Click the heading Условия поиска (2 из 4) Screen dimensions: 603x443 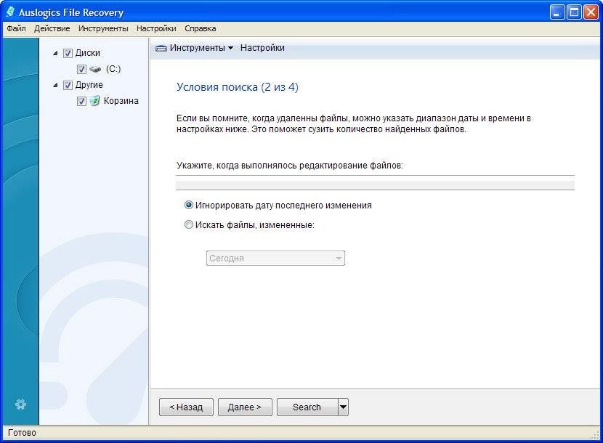(238, 87)
